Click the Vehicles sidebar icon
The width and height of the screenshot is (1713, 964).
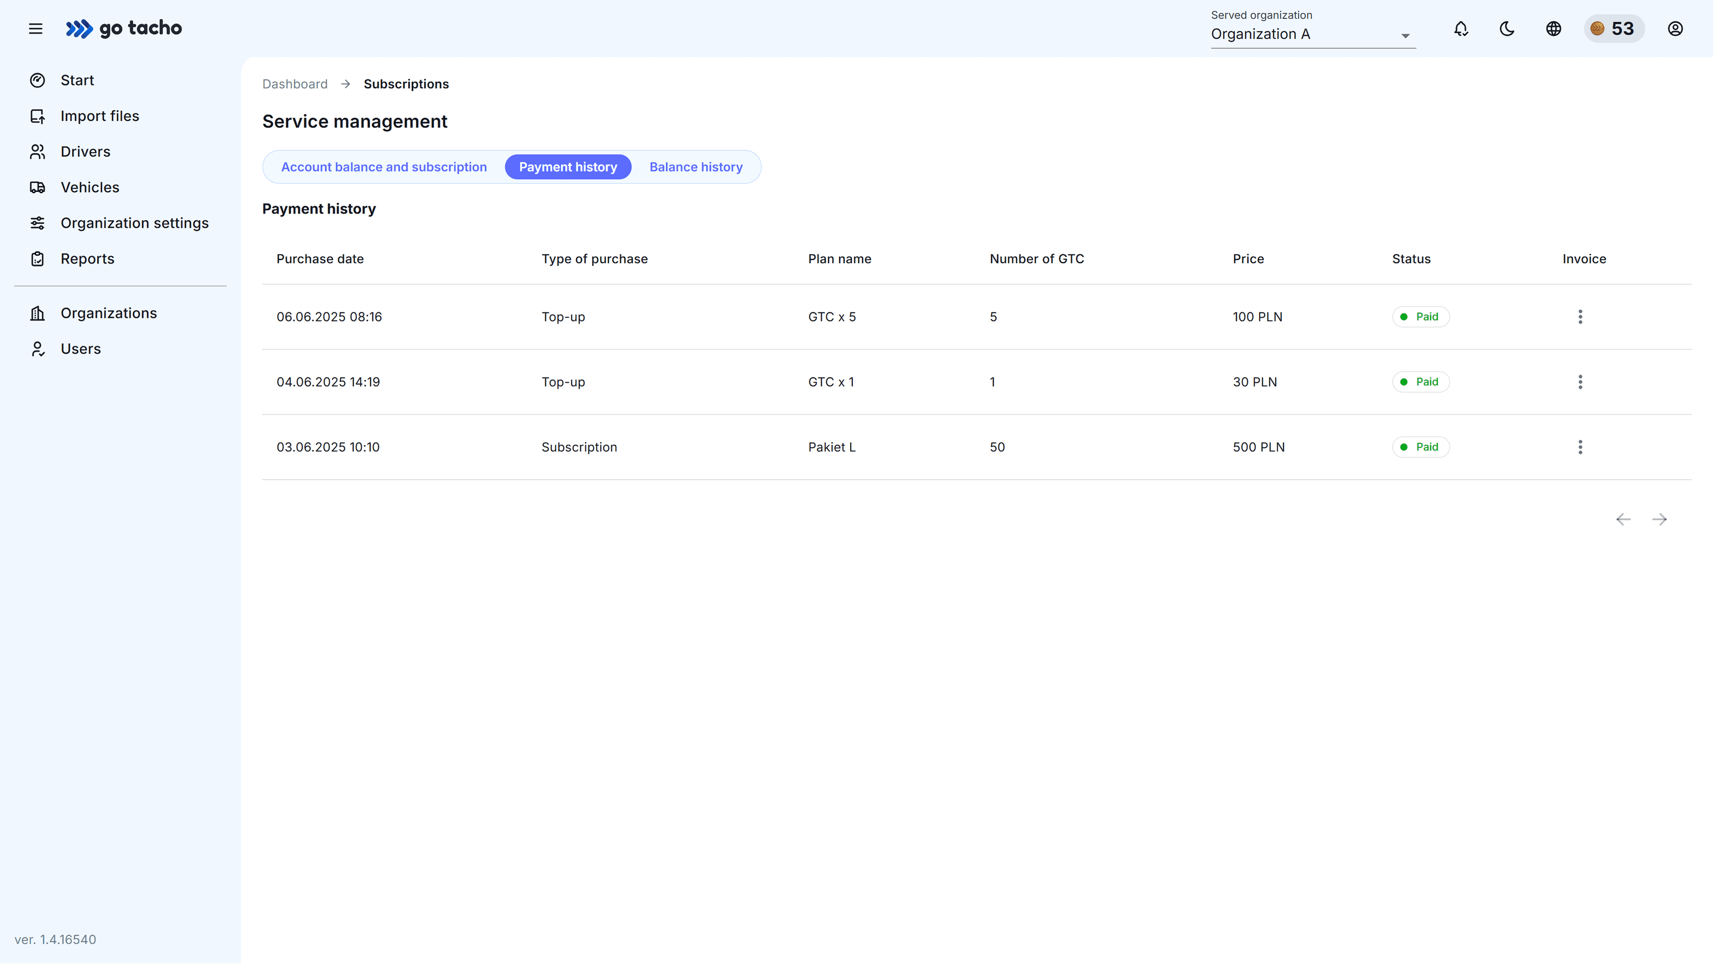pos(38,187)
